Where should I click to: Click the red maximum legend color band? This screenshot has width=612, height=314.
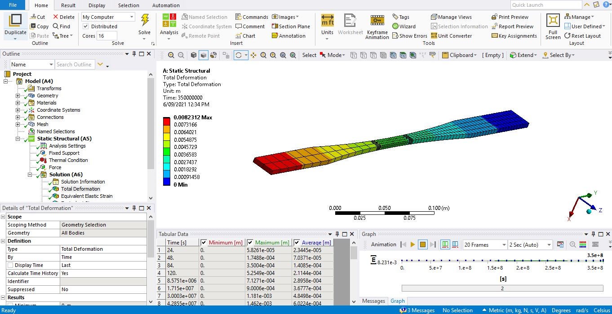pos(167,121)
